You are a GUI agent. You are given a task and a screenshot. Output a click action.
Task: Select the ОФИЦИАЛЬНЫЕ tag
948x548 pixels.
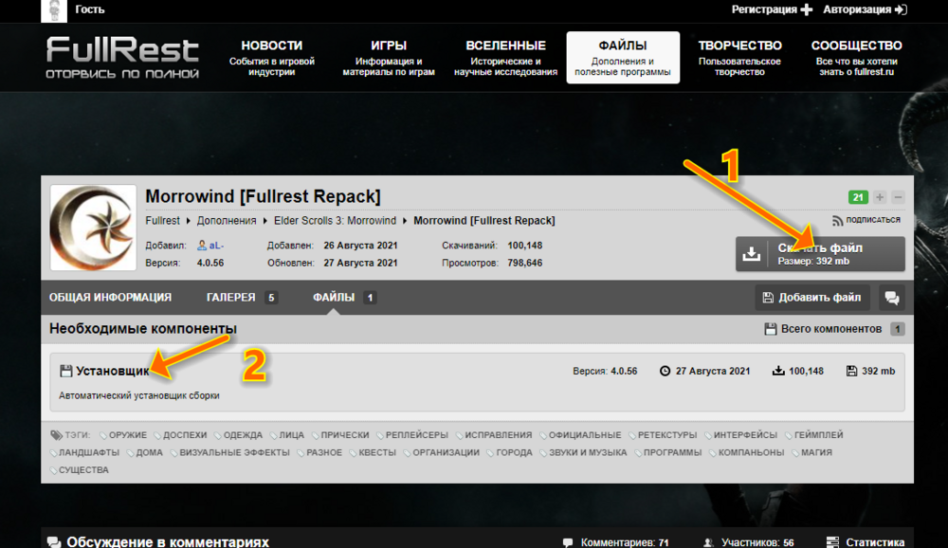[x=585, y=435]
